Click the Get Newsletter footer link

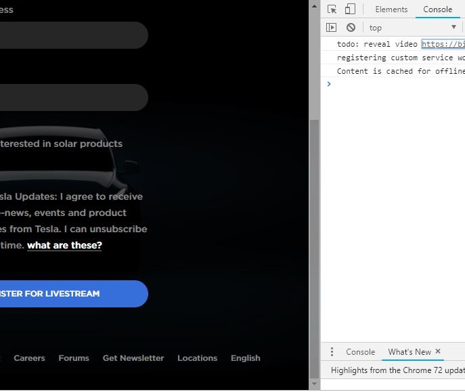click(x=133, y=358)
